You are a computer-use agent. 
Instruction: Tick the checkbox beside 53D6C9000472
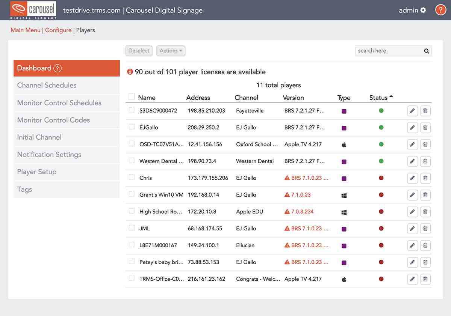click(132, 111)
